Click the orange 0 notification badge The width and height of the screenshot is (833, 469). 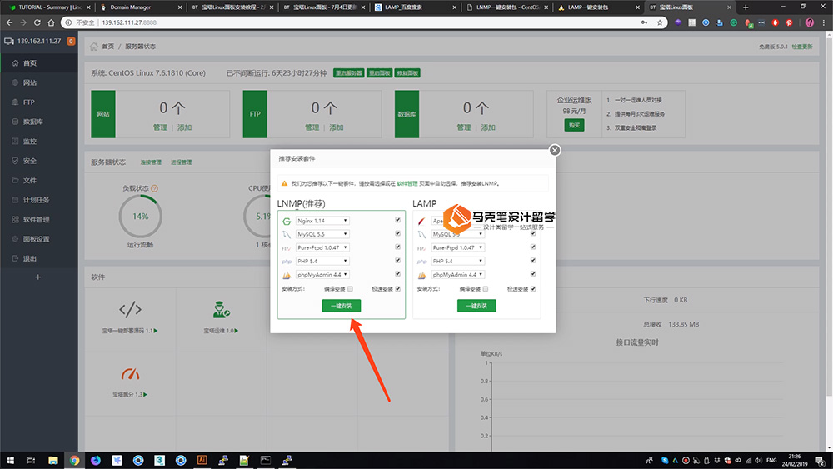(71, 41)
